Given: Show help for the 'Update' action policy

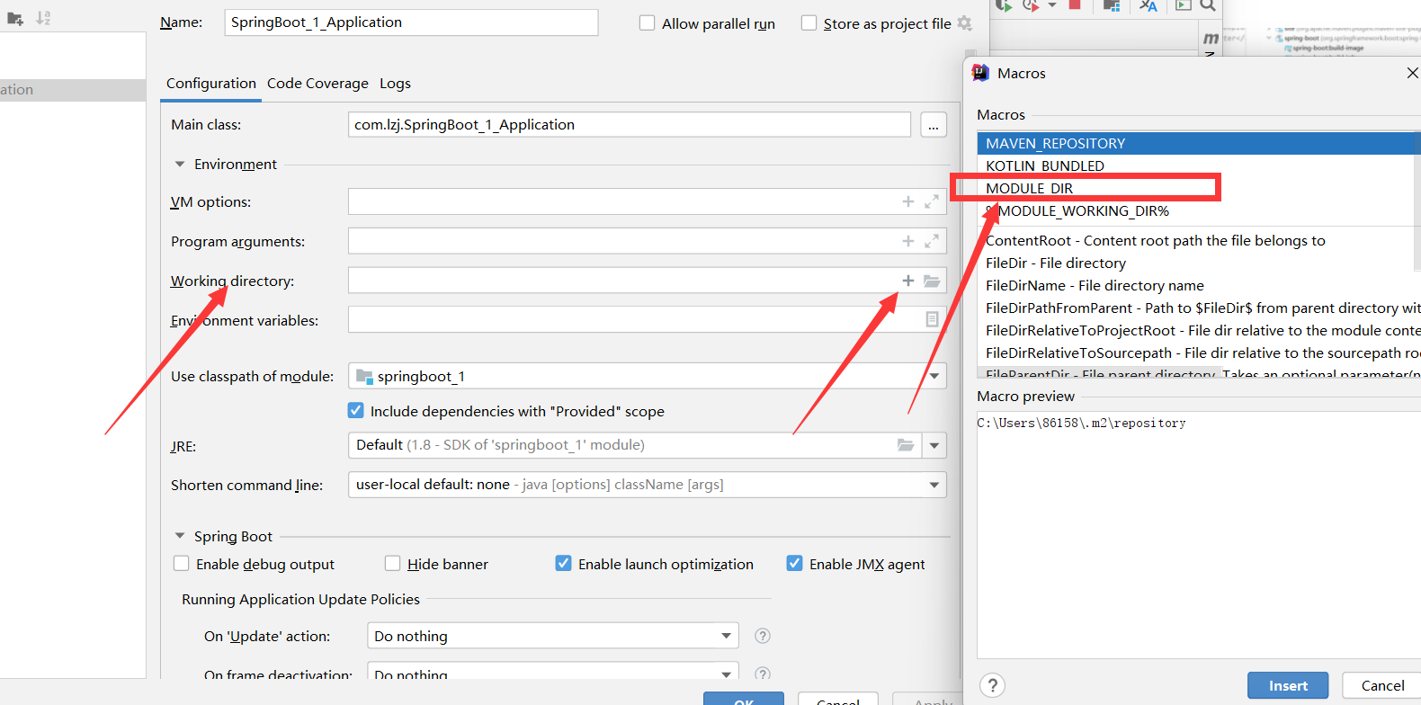Looking at the screenshot, I should point(763,636).
